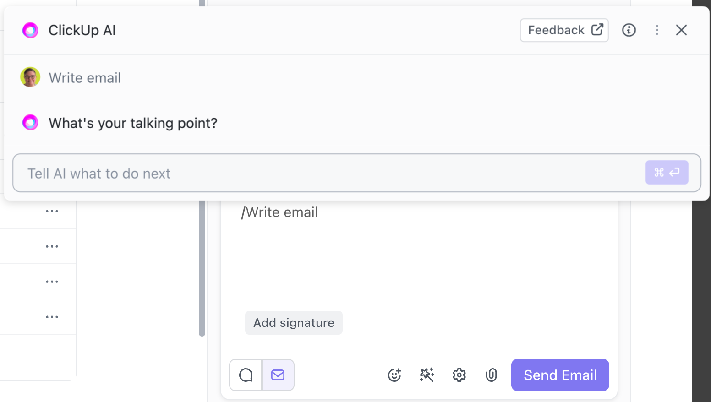
Task: Click the vertical scrollbar in the left panel
Action: [x=202, y=270]
